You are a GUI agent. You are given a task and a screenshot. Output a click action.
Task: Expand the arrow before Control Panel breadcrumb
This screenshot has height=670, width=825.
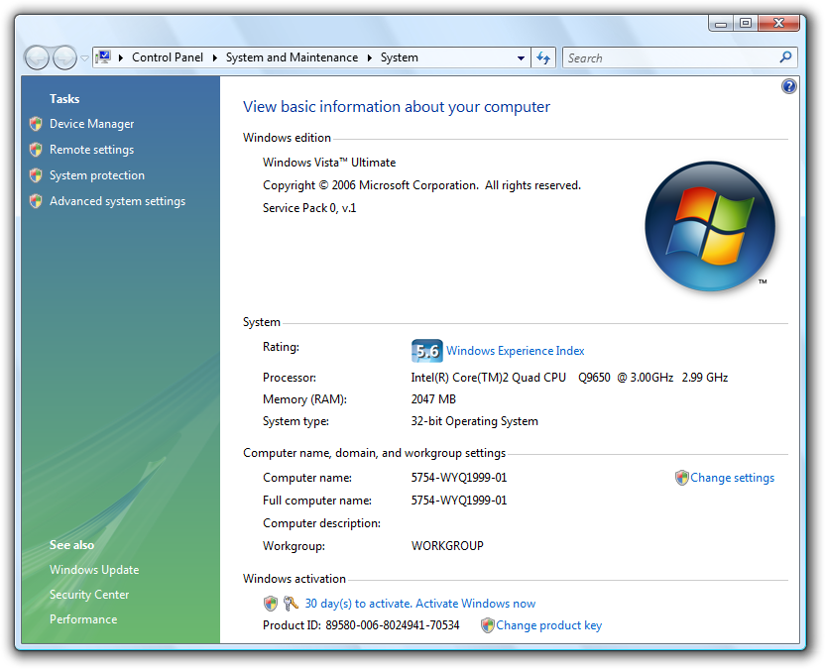(121, 57)
